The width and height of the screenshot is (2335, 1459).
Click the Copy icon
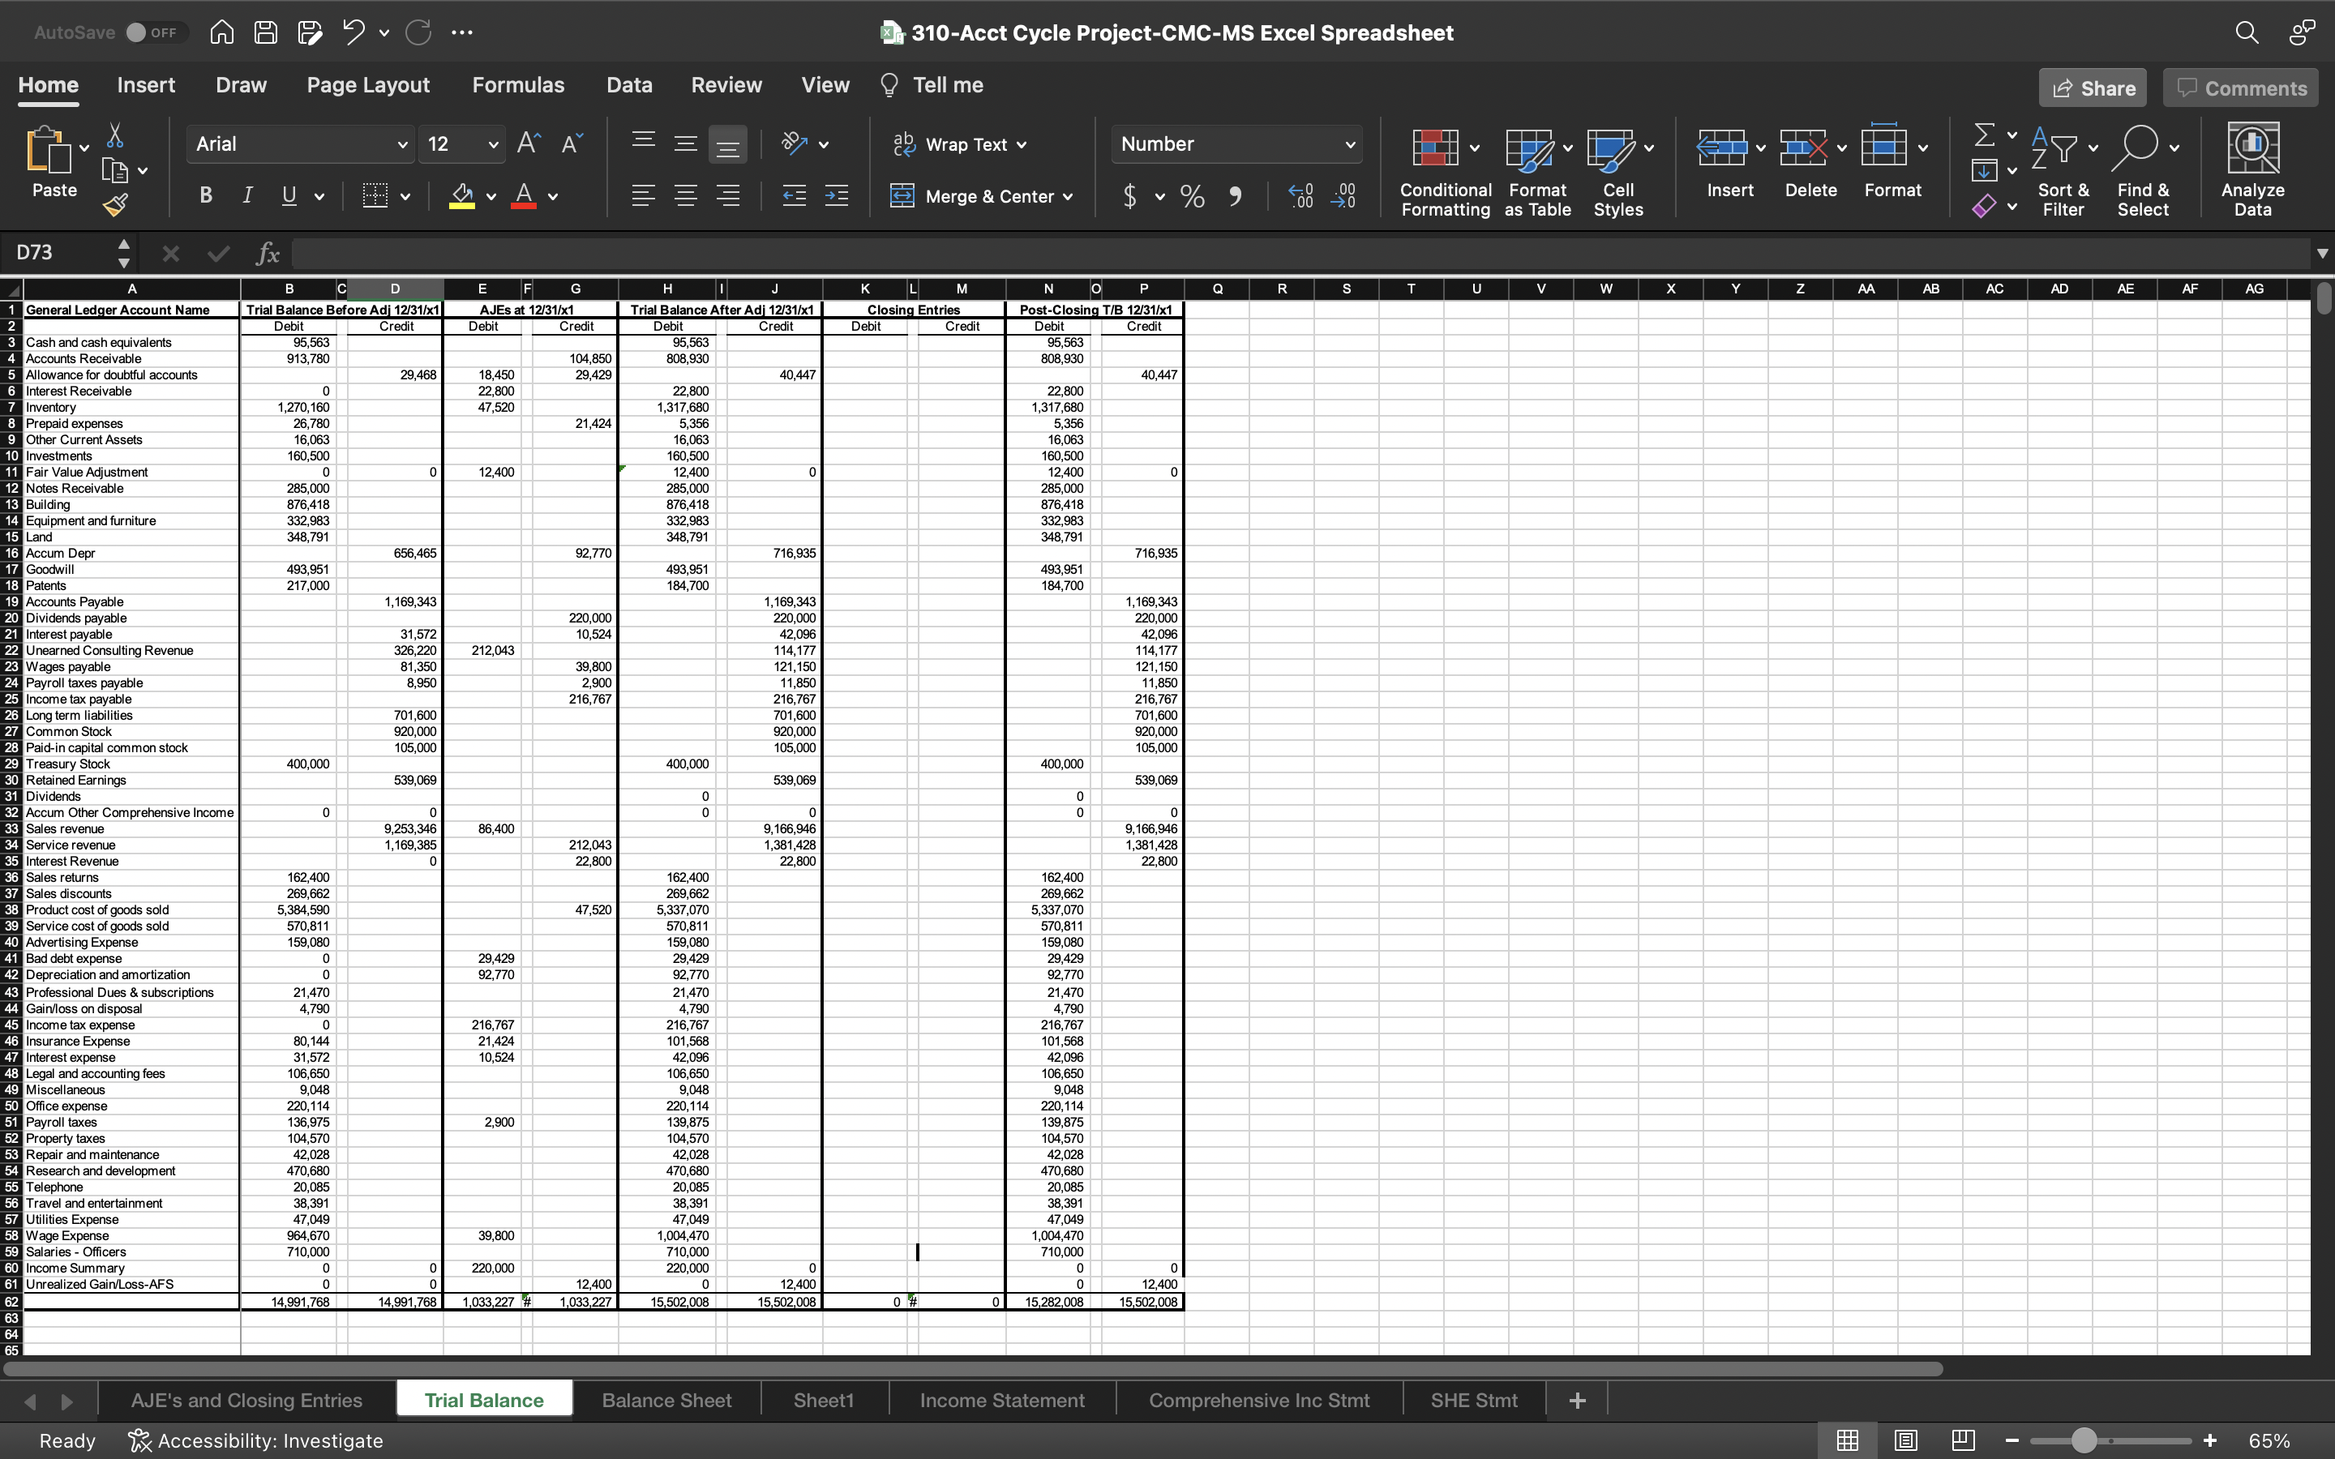(115, 171)
